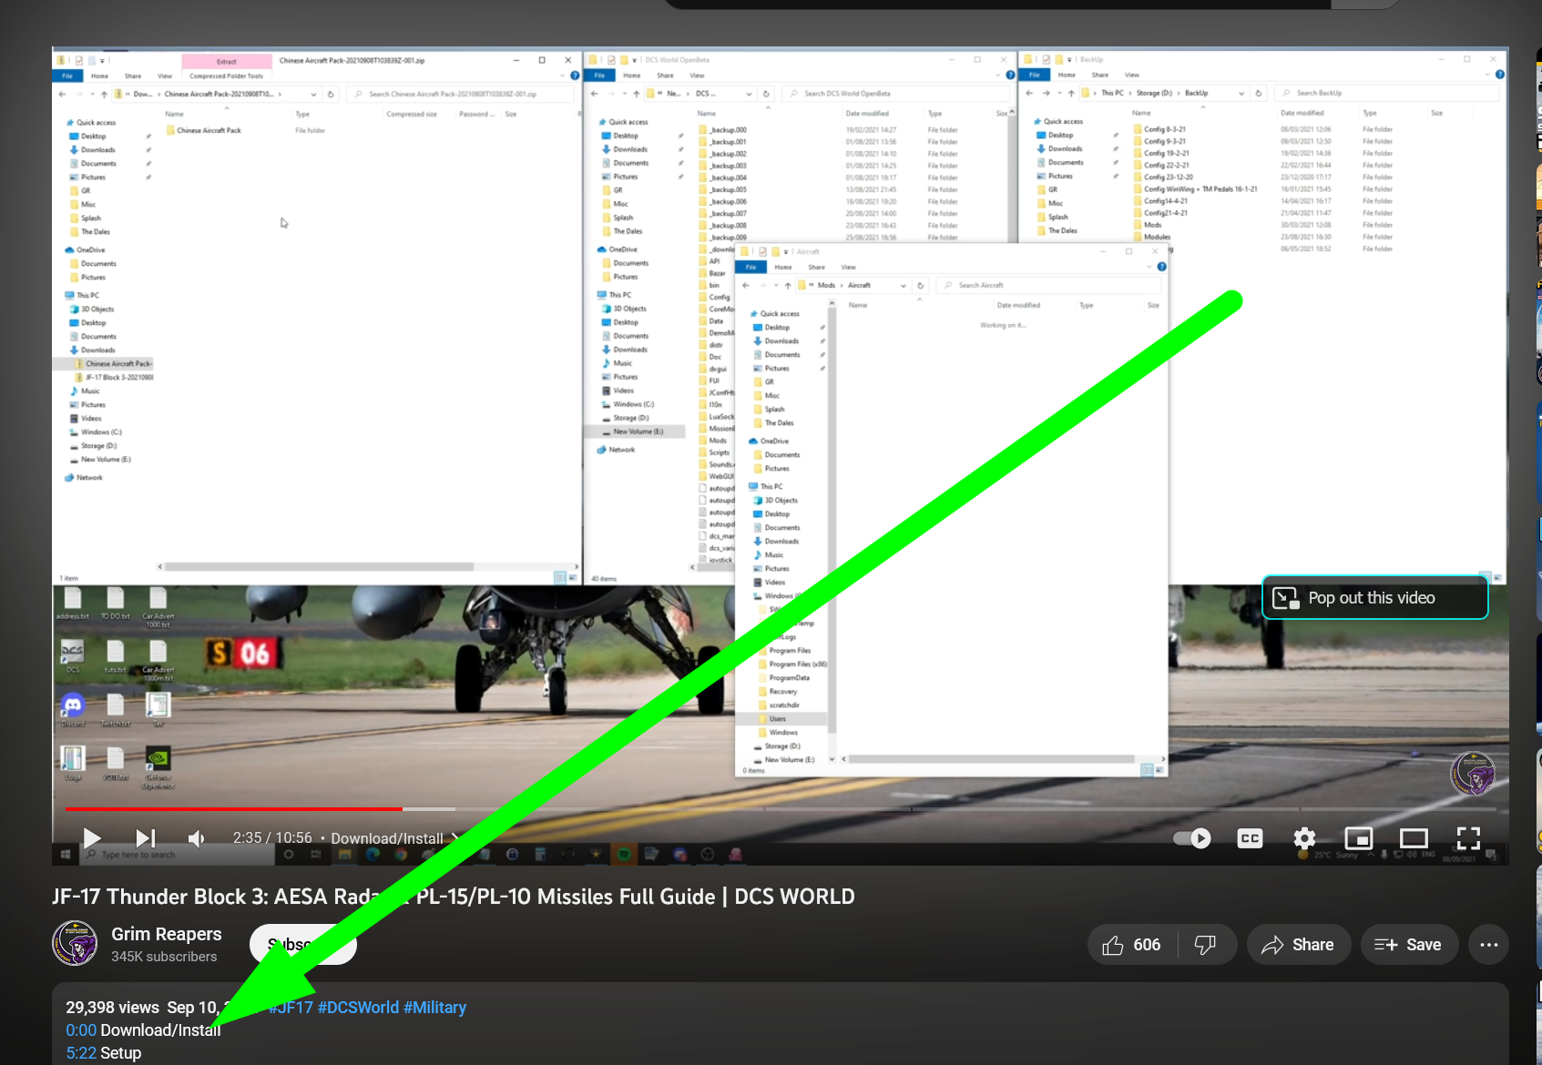The image size is (1542, 1065).
Task: Jump to the 5:22 Setup timestamp
Action: click(x=81, y=1053)
